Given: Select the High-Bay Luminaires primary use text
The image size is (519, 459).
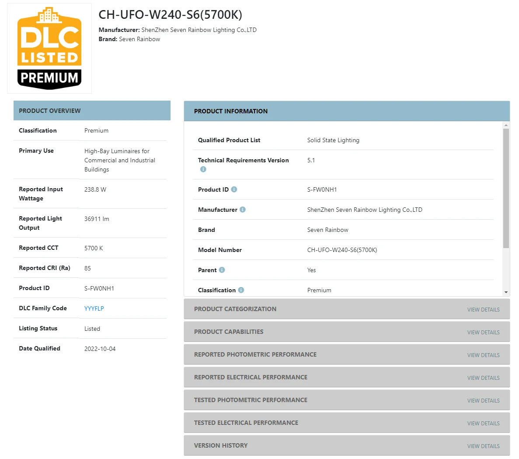Looking at the screenshot, I should tap(120, 160).
